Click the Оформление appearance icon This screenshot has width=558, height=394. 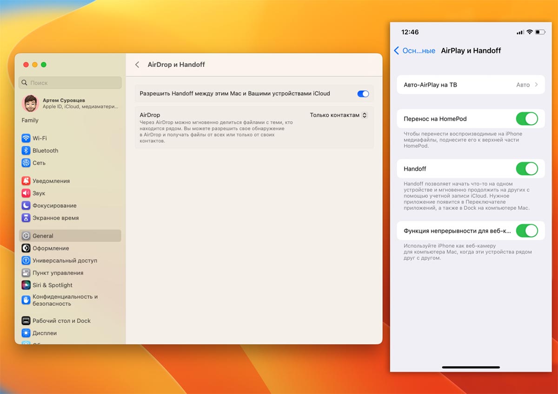(26, 248)
